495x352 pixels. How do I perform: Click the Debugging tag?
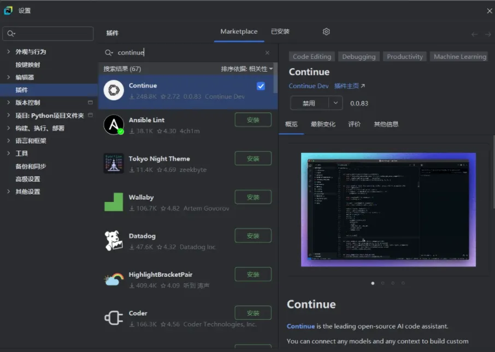click(358, 56)
